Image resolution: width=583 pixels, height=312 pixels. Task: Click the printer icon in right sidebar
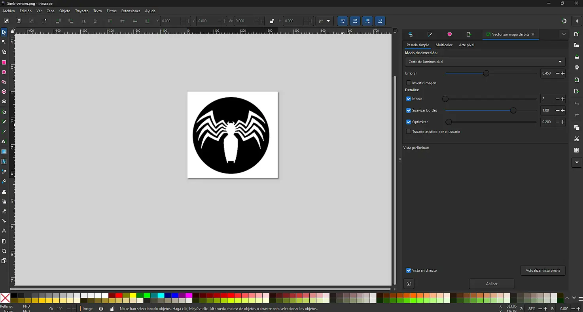click(x=576, y=68)
